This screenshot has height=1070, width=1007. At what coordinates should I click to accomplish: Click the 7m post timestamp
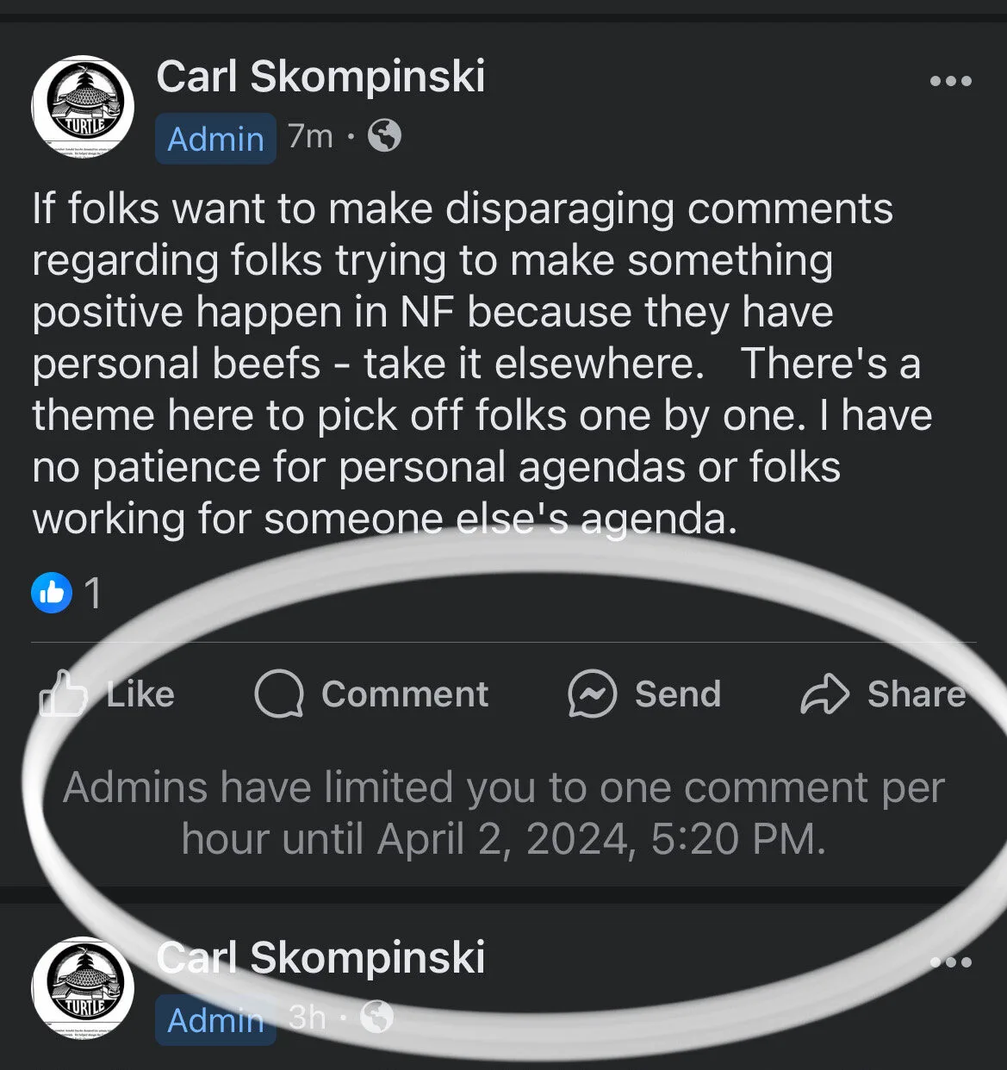click(310, 136)
